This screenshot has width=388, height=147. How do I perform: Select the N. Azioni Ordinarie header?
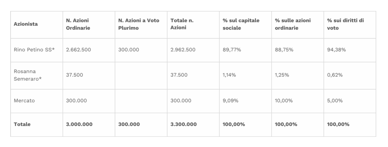click(x=78, y=24)
